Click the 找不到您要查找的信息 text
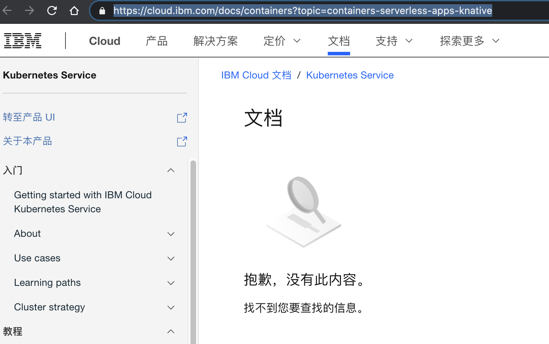The image size is (549, 344). point(303,308)
